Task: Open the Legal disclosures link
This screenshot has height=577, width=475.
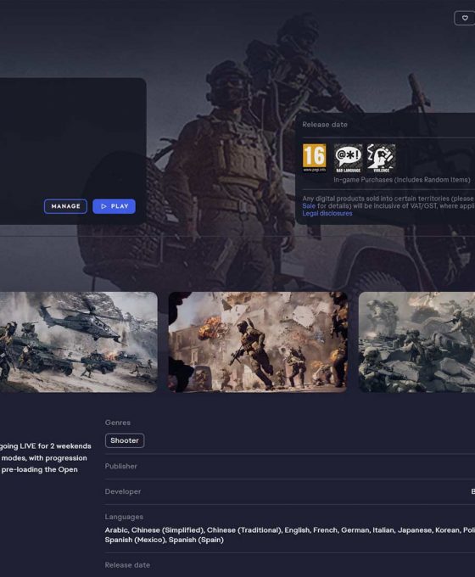Action: [327, 214]
